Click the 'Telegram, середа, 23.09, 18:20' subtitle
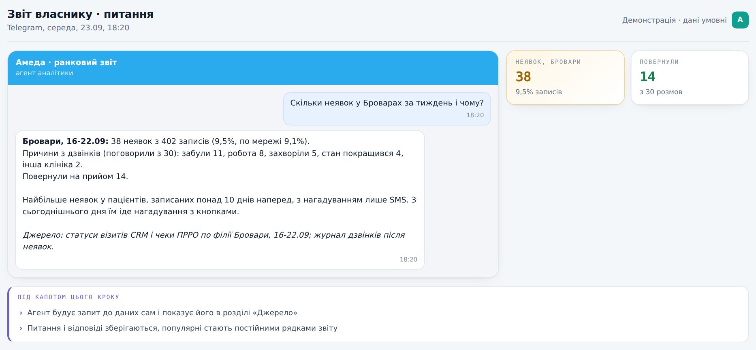The image size is (756, 350). (x=68, y=28)
